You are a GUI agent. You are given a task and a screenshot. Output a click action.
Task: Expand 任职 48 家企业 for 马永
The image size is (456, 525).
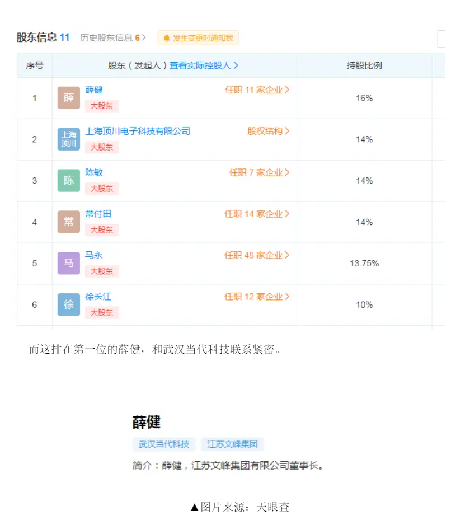click(x=257, y=255)
